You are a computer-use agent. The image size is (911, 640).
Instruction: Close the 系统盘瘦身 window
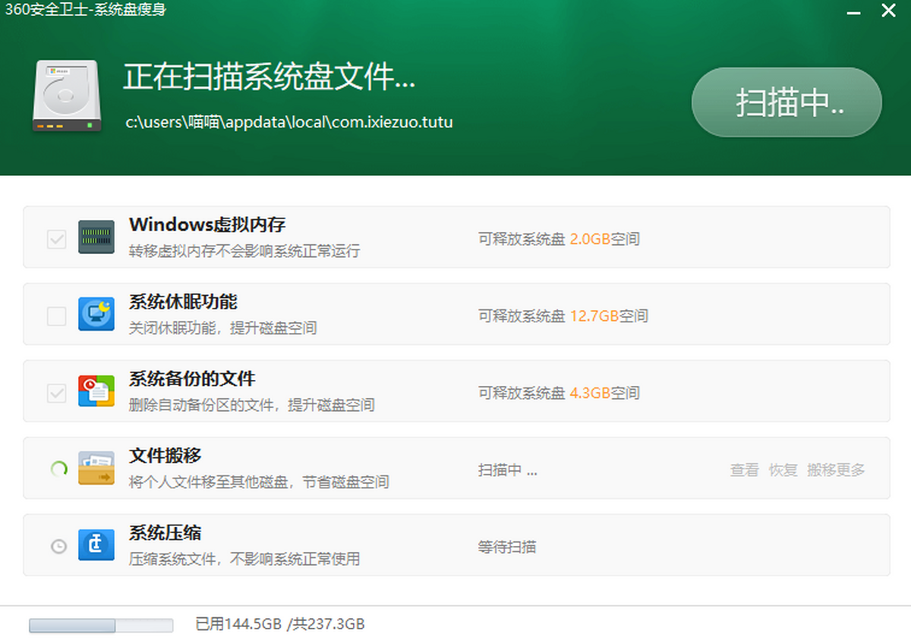(x=888, y=11)
